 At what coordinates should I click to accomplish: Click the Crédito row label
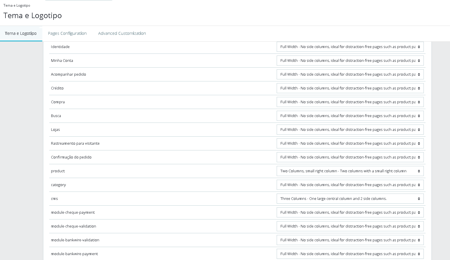(x=57, y=88)
